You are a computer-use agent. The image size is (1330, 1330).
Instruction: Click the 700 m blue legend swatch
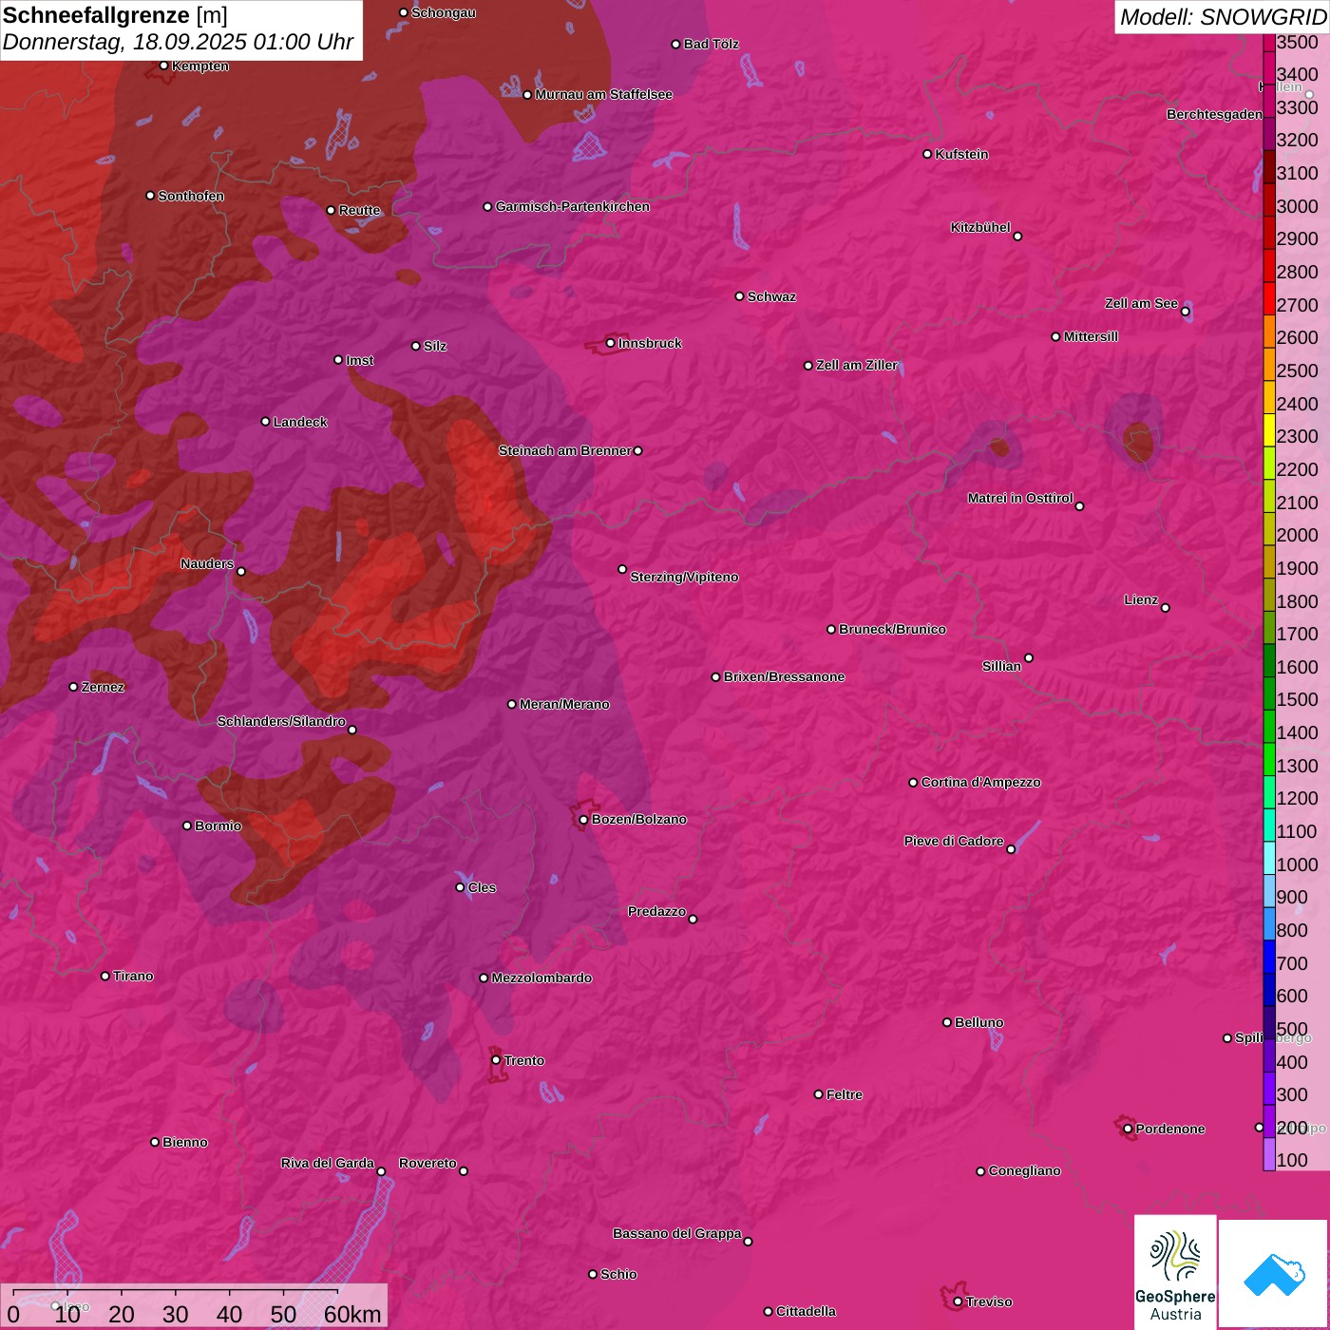1269,957
